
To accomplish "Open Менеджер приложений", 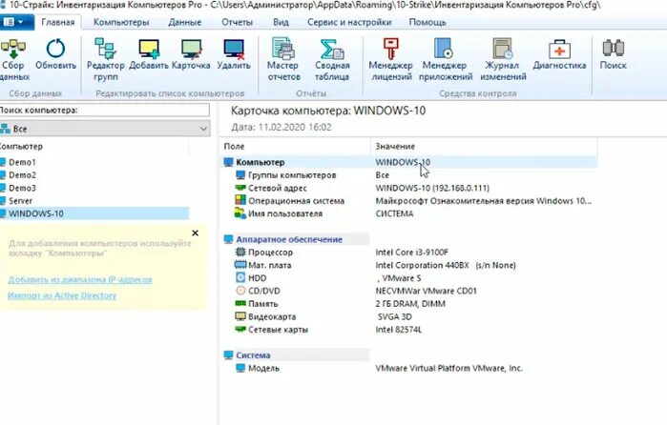I will [445, 59].
